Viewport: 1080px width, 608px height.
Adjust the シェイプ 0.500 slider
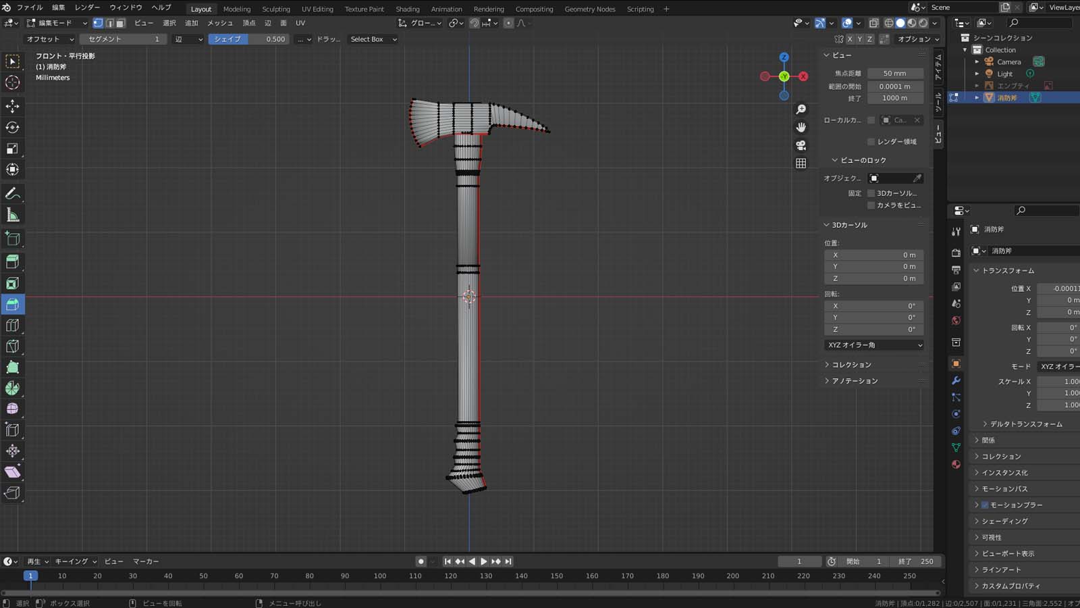coord(248,39)
